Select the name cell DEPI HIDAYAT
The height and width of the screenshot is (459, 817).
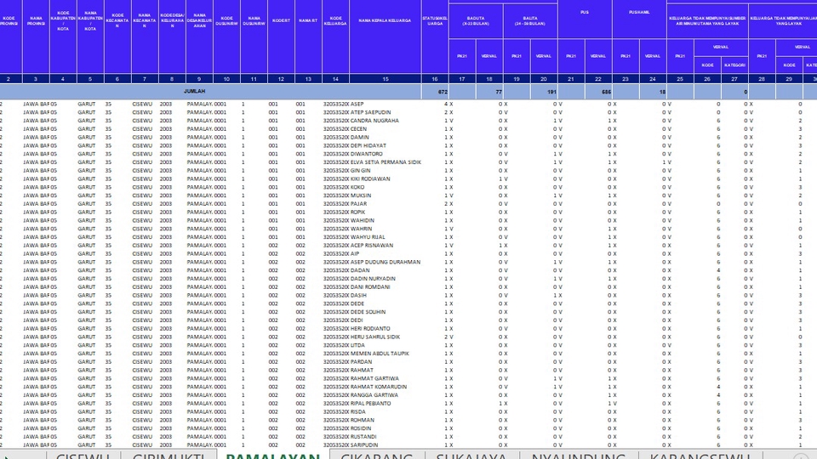pyautogui.click(x=369, y=145)
